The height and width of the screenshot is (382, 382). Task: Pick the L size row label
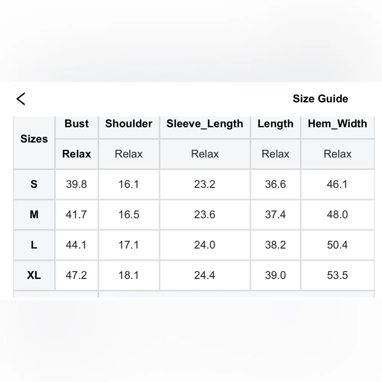coord(34,245)
